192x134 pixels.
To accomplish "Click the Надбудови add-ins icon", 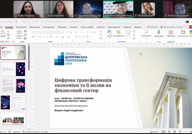I will pos(171,32).
